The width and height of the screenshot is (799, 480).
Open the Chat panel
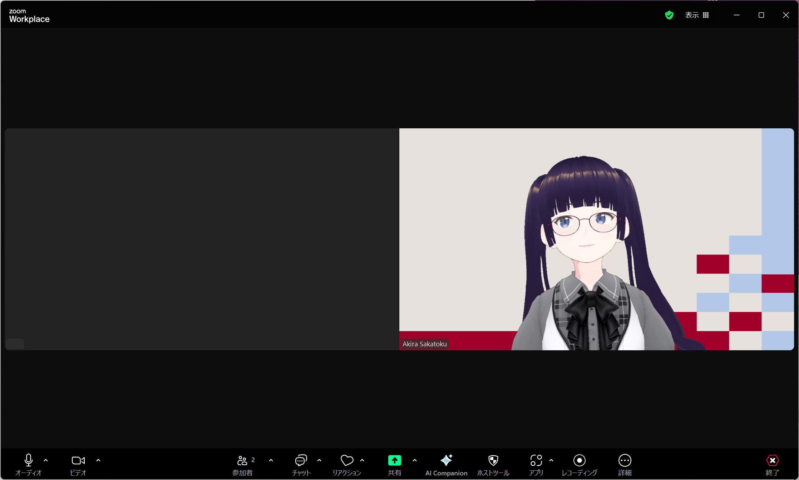click(x=301, y=460)
